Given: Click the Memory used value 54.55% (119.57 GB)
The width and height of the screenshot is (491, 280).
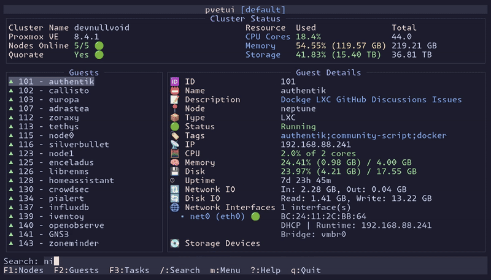Looking at the screenshot, I should 341,46.
